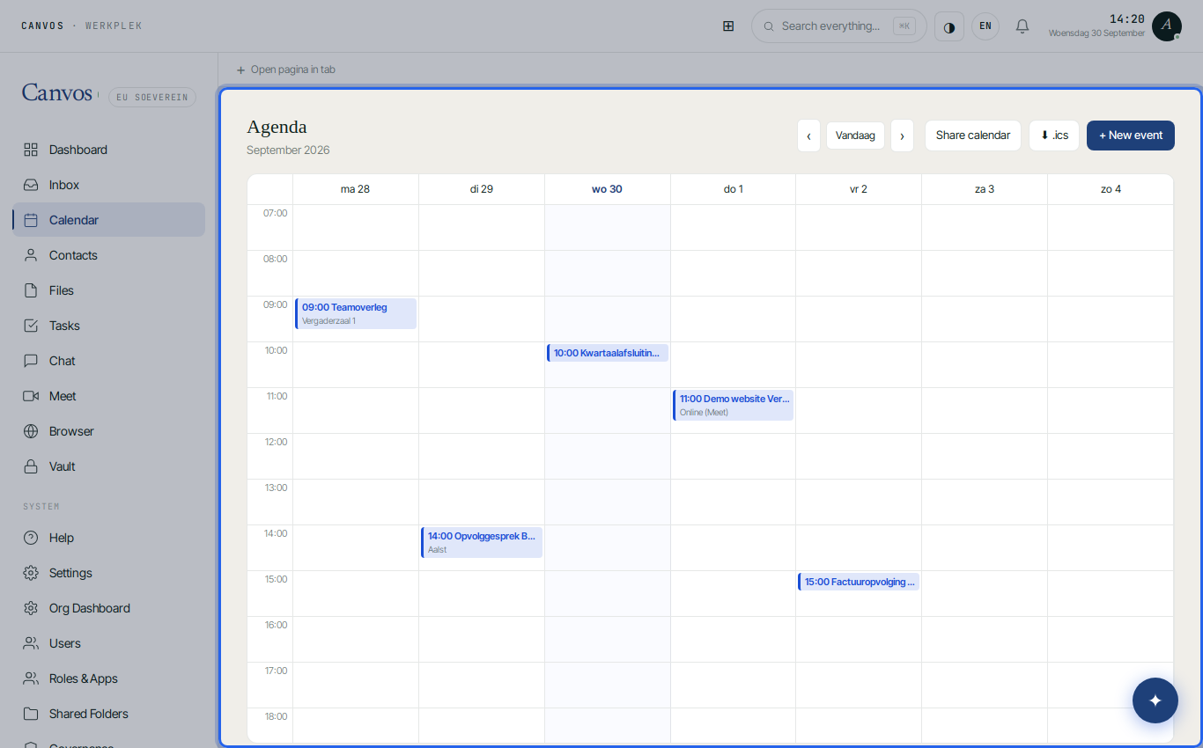
Task: Click the Canvos logo in sidebar
Action: [x=57, y=92]
